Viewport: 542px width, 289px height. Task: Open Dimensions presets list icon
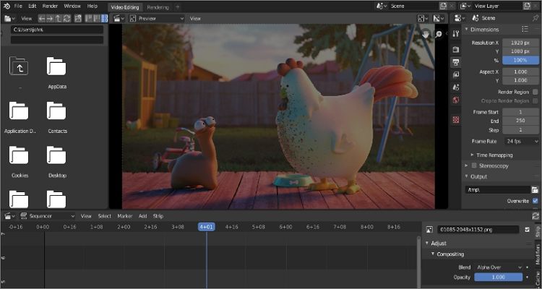(525, 30)
